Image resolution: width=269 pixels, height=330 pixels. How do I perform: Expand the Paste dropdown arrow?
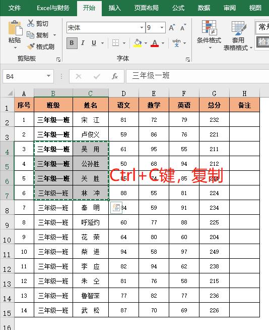coord(15,48)
